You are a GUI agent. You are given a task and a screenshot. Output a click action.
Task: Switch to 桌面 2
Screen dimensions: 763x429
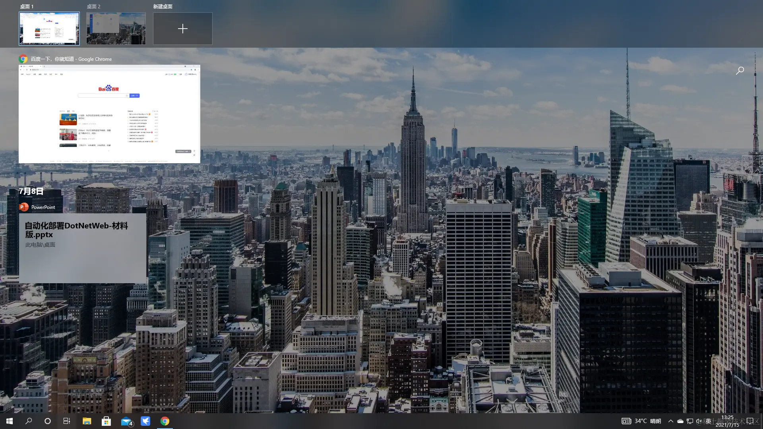point(116,28)
